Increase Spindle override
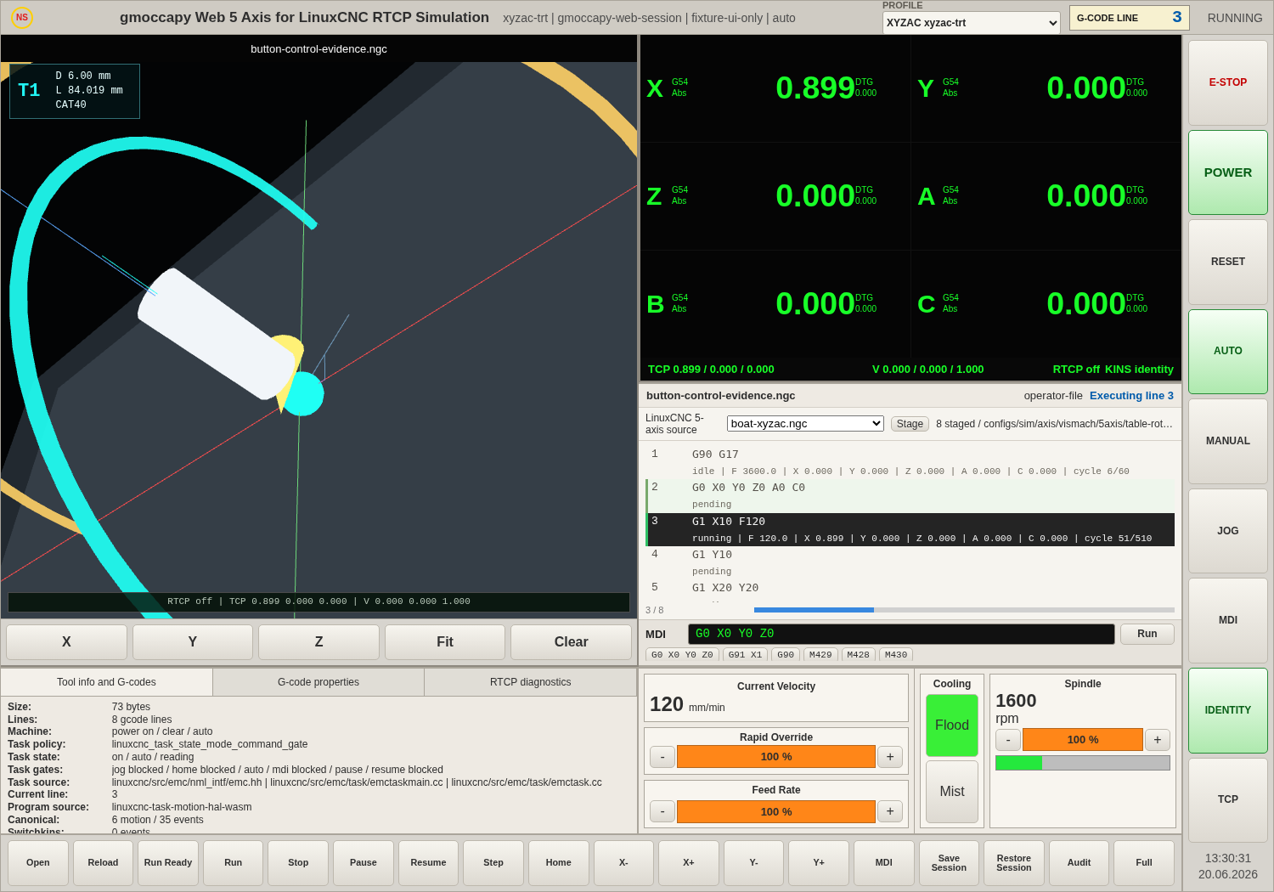1274x892 pixels. pos(1158,740)
